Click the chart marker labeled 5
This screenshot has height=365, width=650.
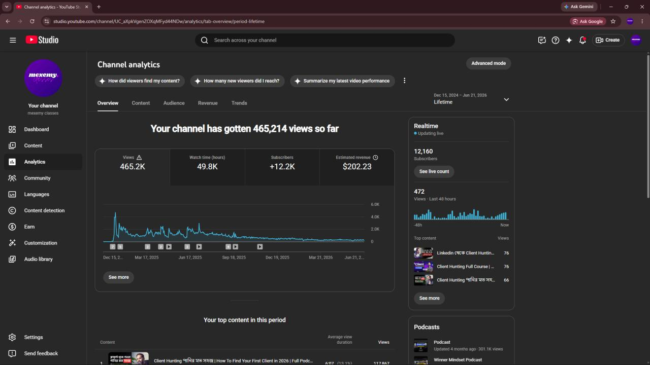pos(120,247)
